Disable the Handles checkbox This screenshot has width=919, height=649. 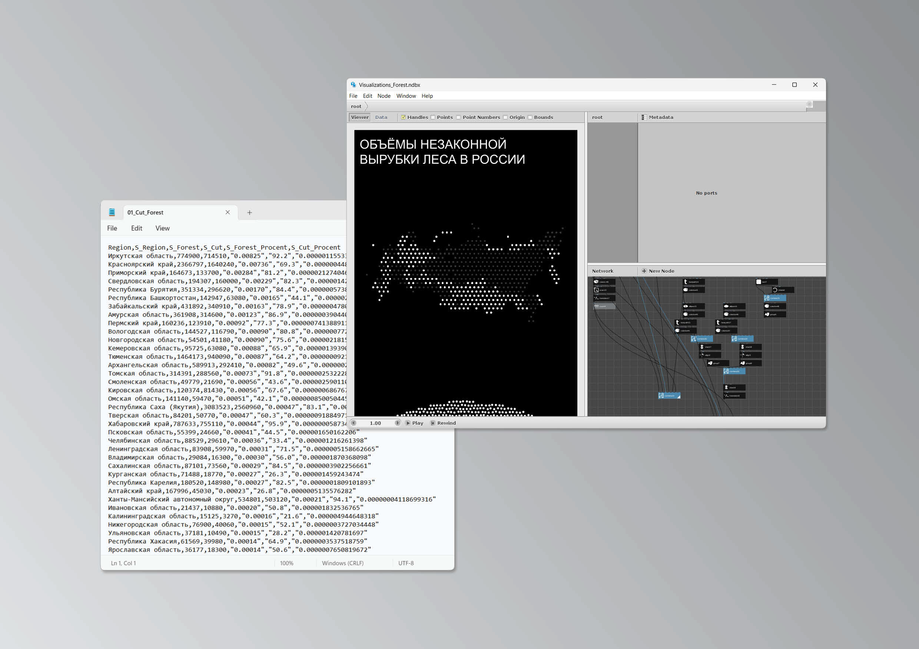coord(404,118)
